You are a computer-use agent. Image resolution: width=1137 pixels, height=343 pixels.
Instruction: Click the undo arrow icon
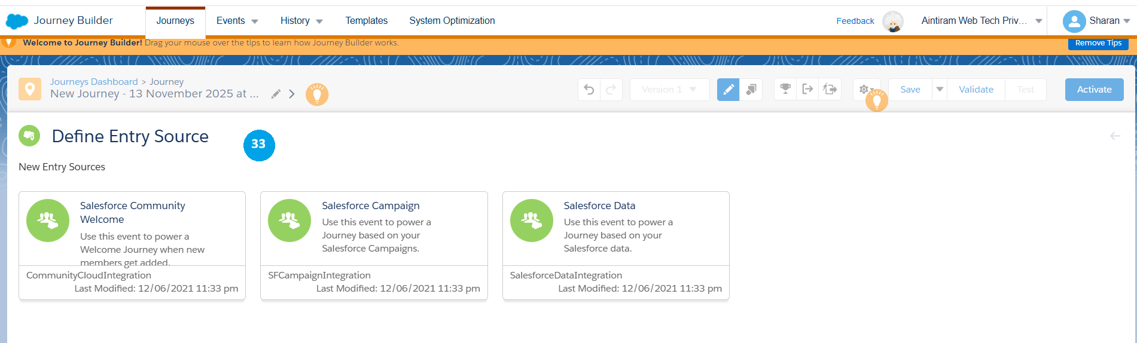click(589, 90)
